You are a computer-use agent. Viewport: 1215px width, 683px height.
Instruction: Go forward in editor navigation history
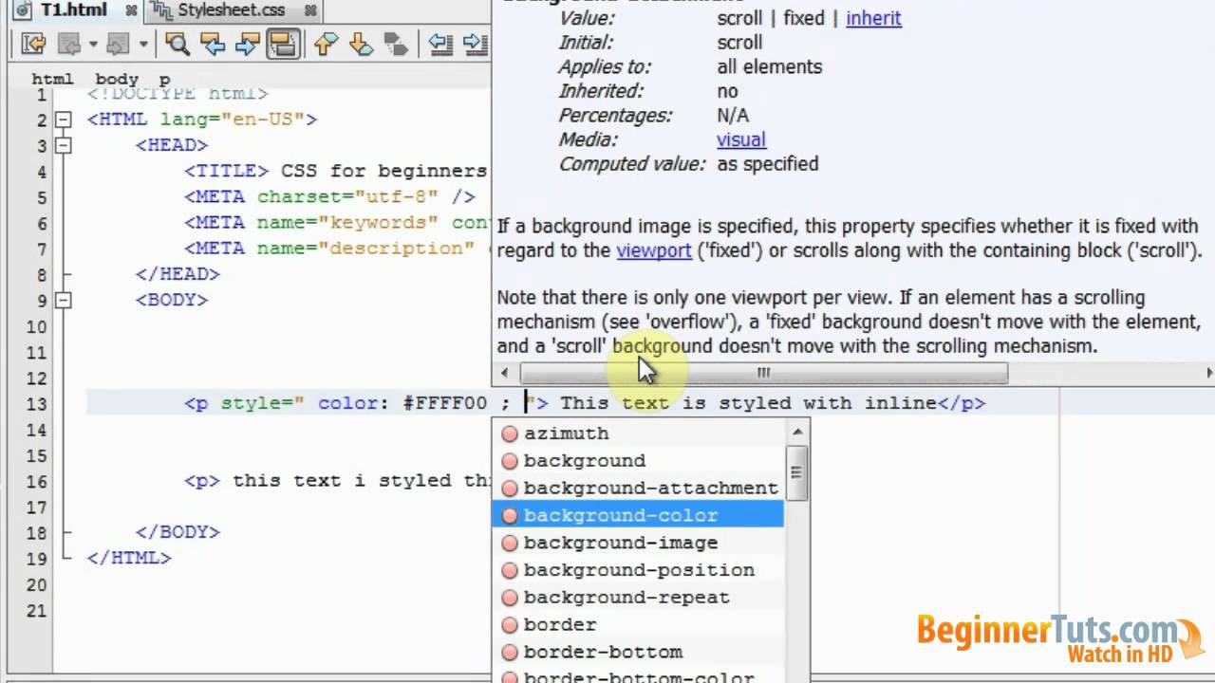[118, 44]
